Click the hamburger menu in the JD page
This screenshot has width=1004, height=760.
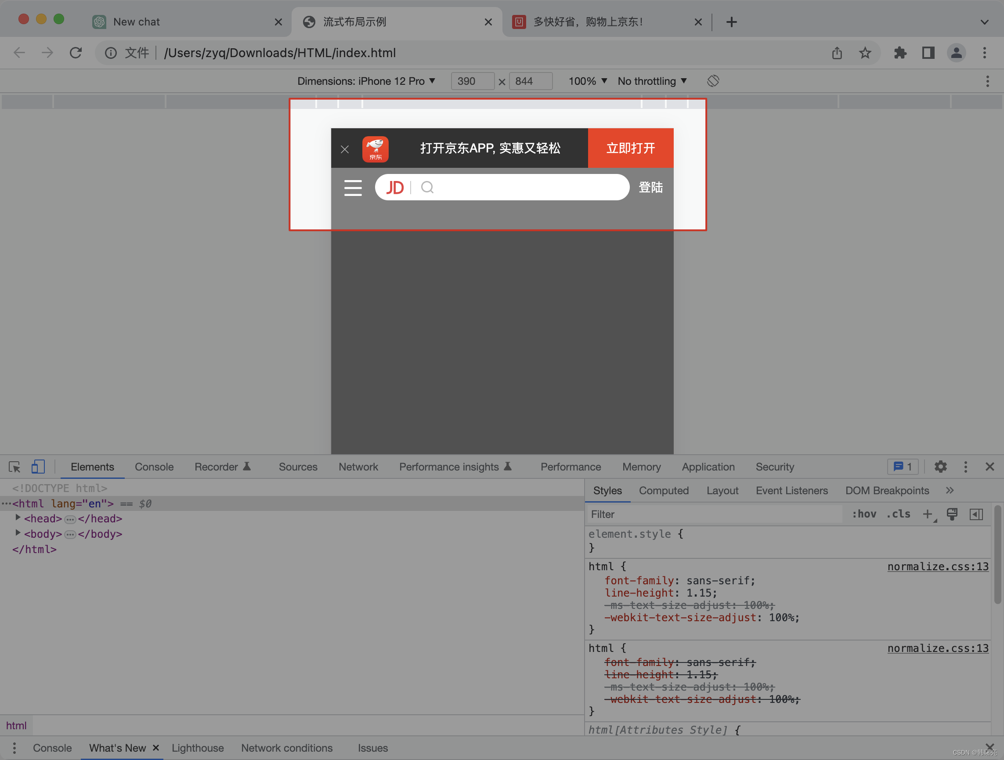tap(353, 188)
